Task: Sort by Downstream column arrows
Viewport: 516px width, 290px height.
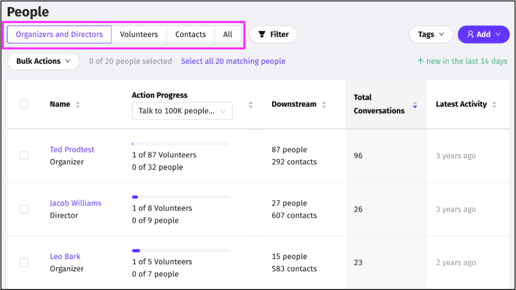Action: (x=324, y=105)
